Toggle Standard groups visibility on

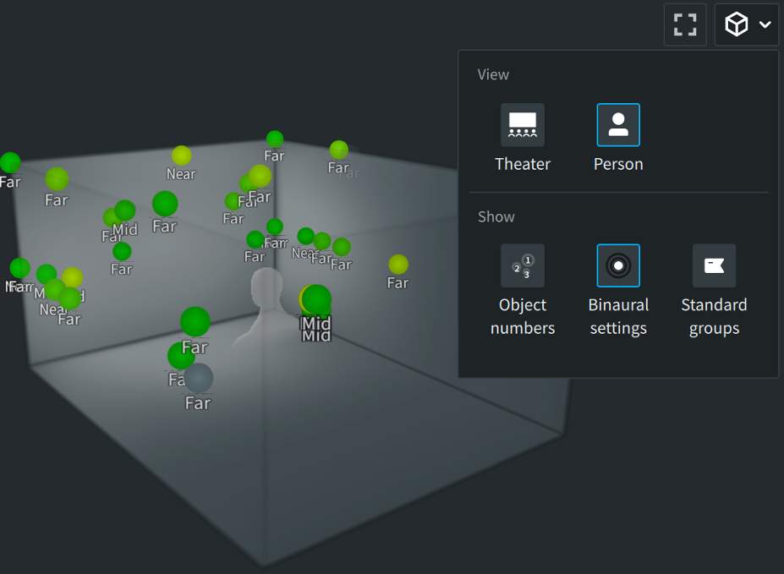(714, 265)
